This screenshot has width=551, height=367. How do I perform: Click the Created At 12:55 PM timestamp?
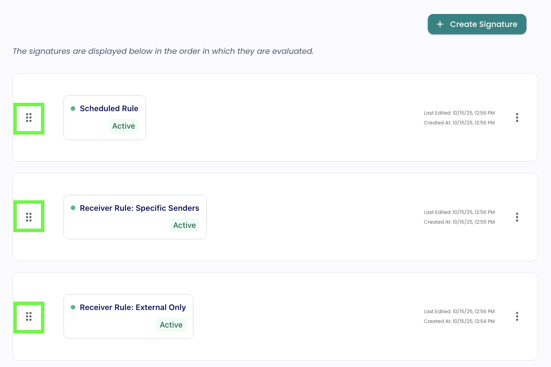click(459, 222)
